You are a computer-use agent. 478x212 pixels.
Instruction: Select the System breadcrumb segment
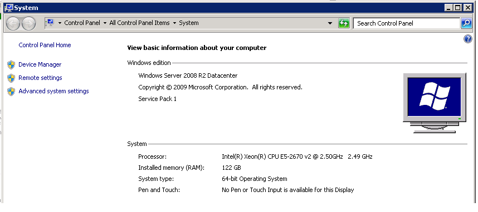point(189,23)
